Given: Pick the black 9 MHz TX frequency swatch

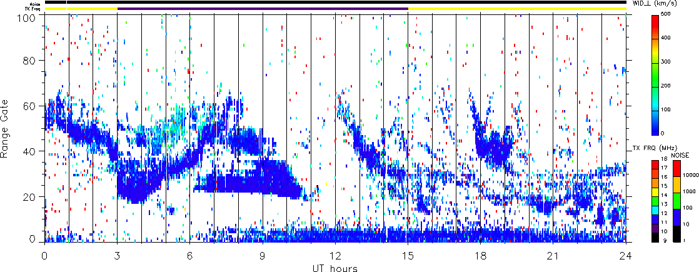Looking at the screenshot, I should click(655, 238).
